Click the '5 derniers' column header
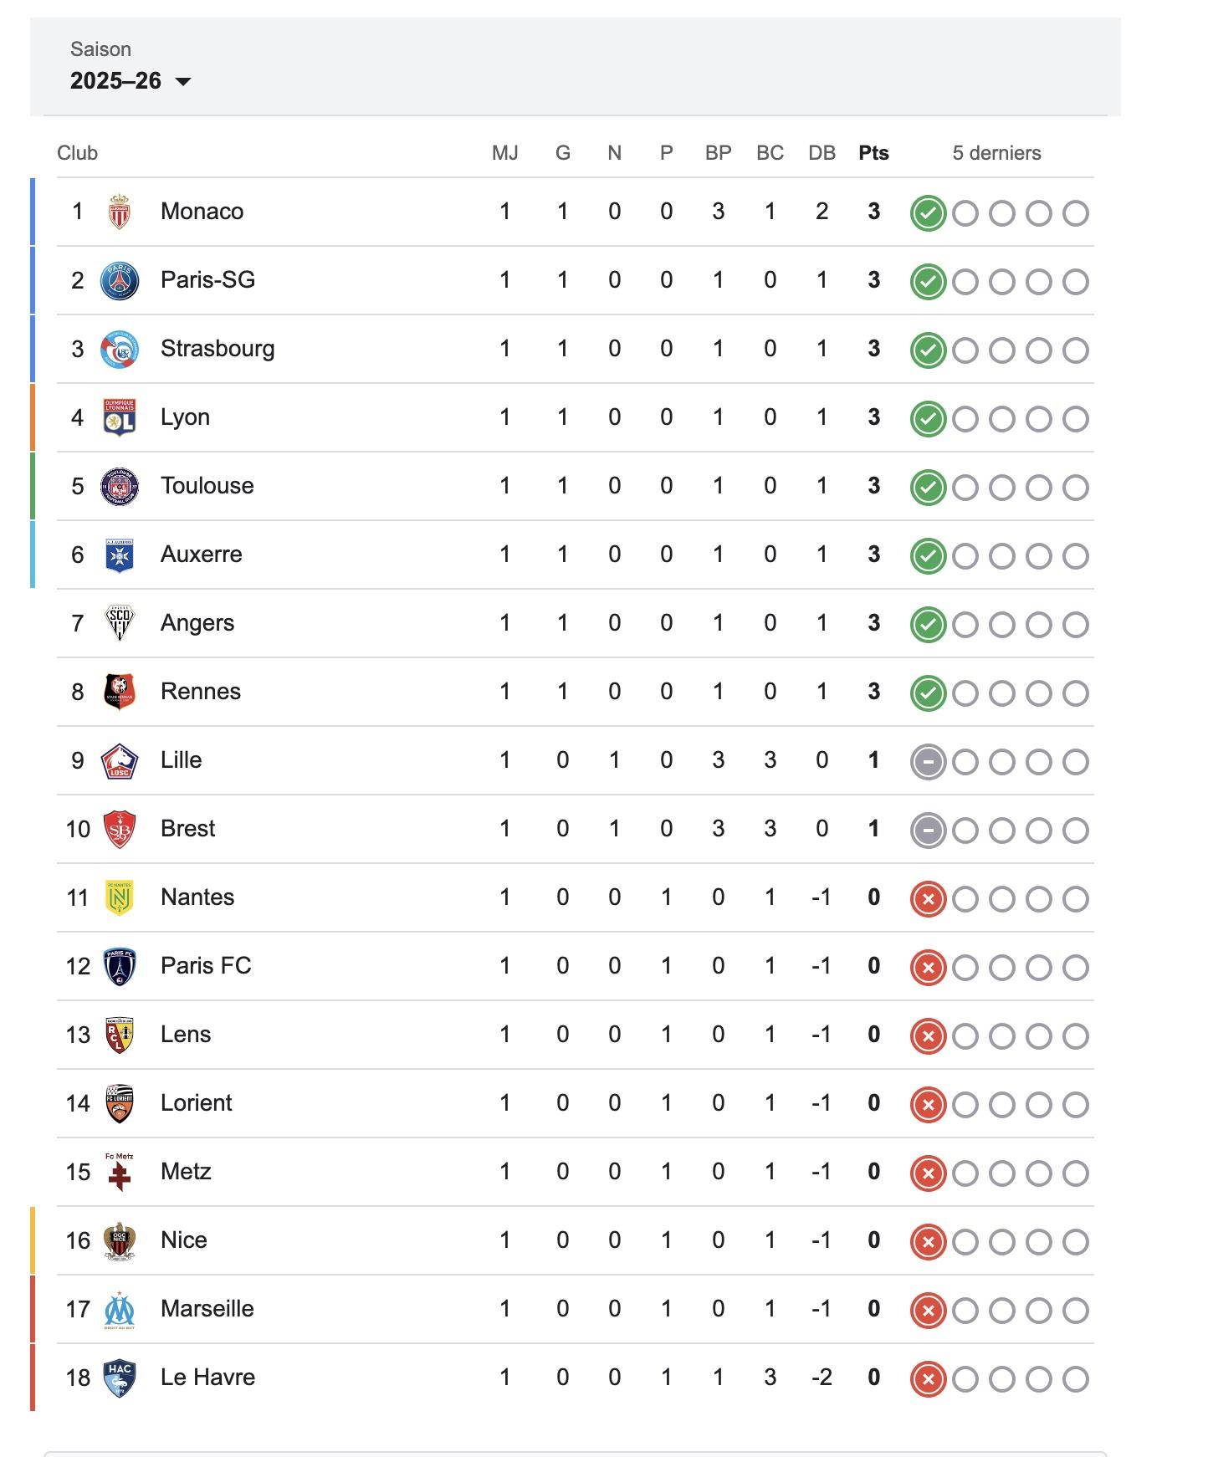The width and height of the screenshot is (1208, 1457). point(996,153)
